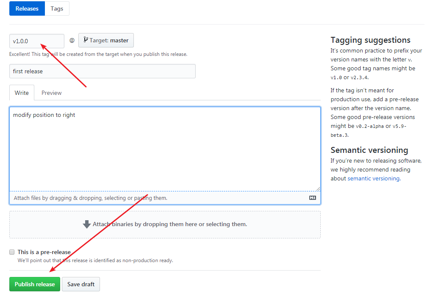Open the semantic versioning link
Viewport: 441px width, 296px height.
[x=374, y=179]
